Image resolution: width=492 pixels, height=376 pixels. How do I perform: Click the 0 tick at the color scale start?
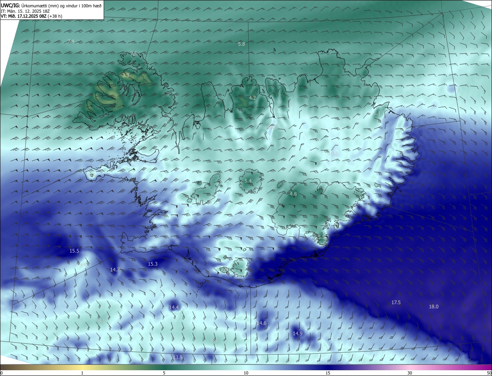tap(2, 373)
